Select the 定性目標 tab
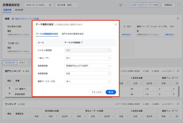The image size is (183, 123). [19, 10]
